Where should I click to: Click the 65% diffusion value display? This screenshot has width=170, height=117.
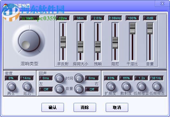point(126,78)
